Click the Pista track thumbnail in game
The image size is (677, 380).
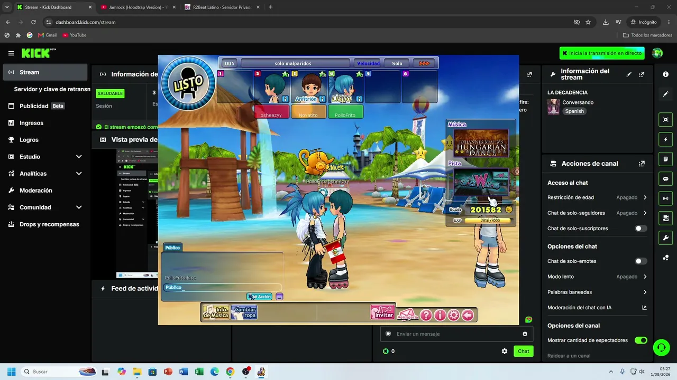point(481,182)
